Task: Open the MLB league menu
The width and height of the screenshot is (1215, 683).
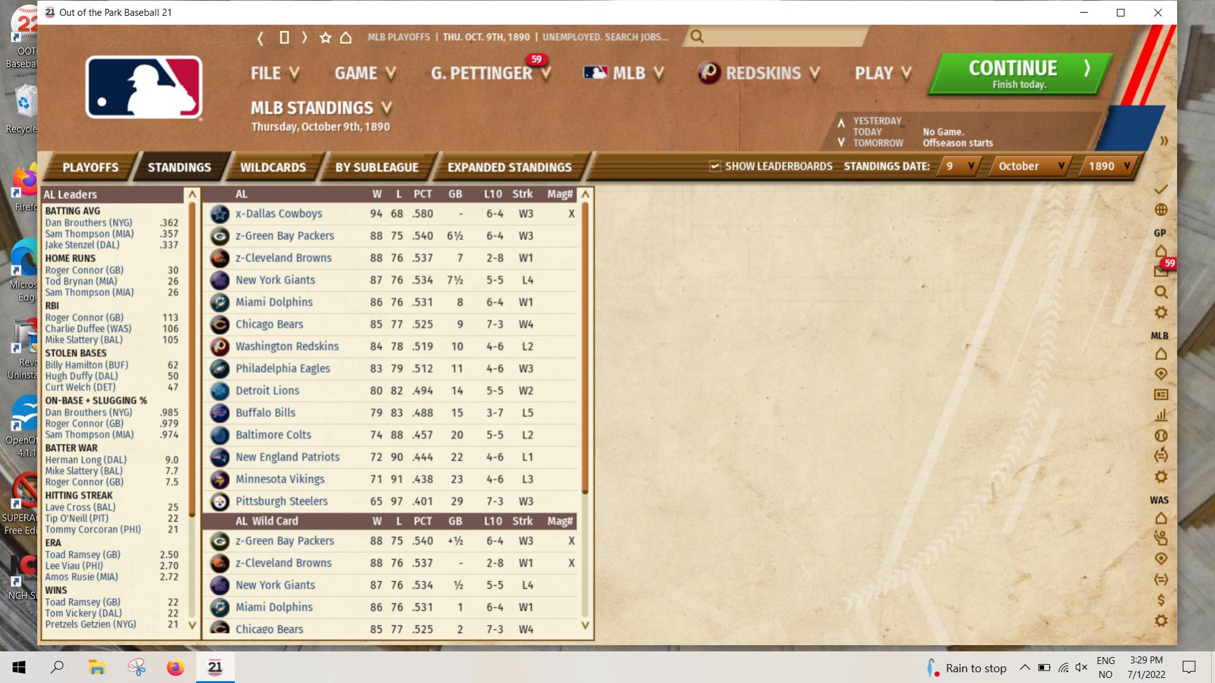Action: point(624,73)
